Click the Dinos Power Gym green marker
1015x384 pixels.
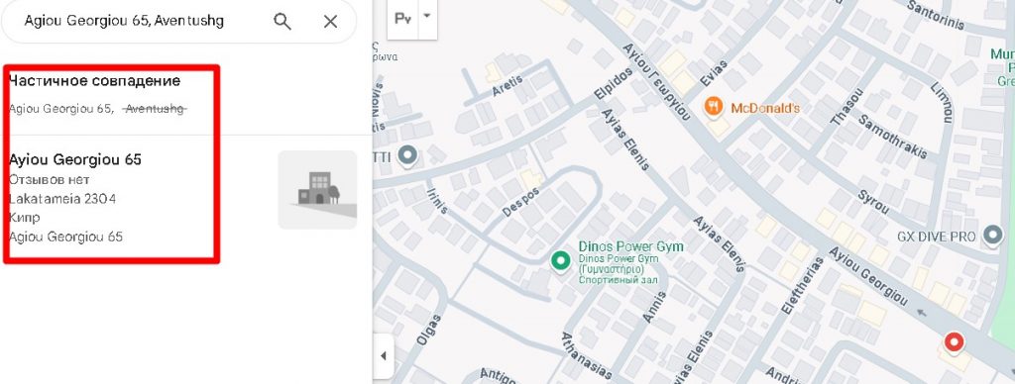pyautogui.click(x=559, y=260)
